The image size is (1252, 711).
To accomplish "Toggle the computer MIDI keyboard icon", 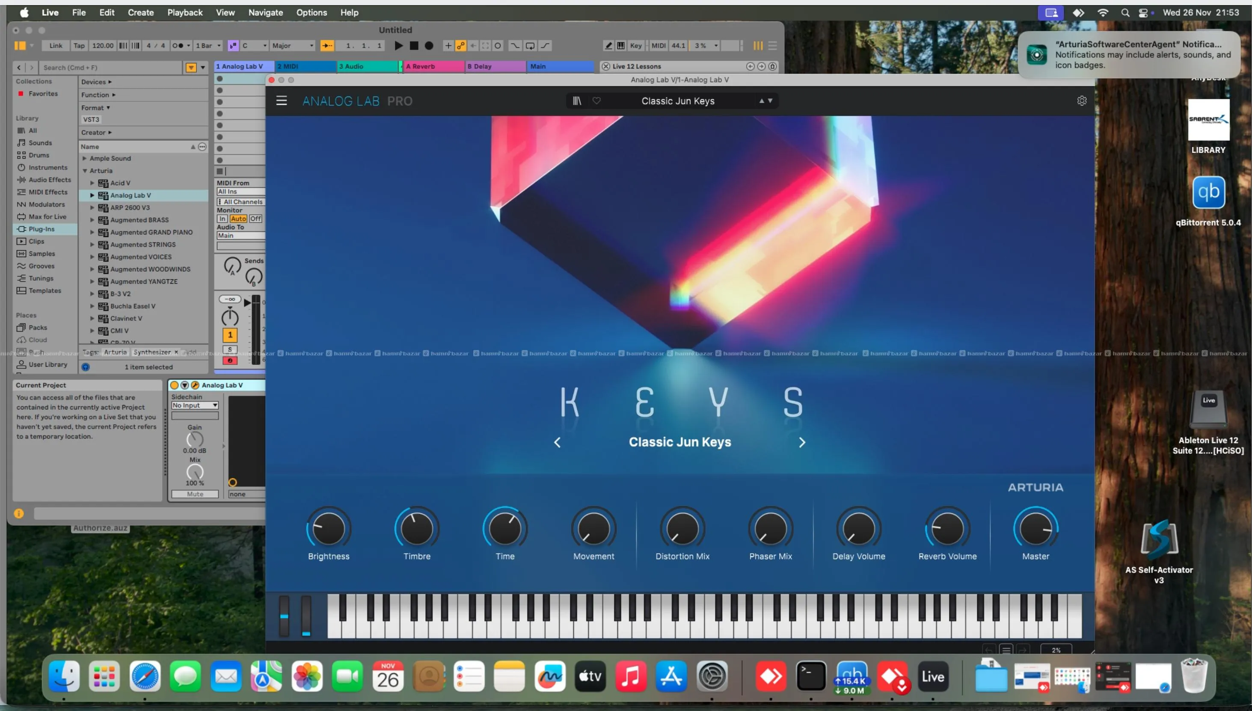I will point(620,45).
